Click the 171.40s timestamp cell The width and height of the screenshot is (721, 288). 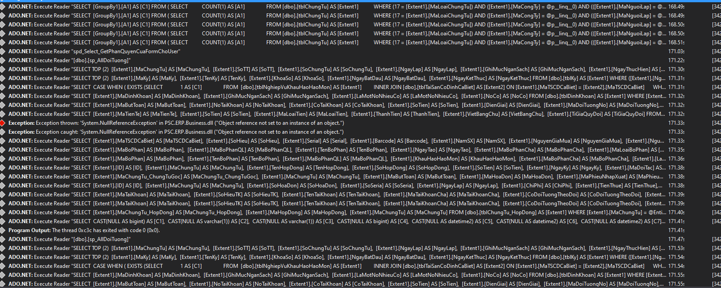pyautogui.click(x=676, y=212)
